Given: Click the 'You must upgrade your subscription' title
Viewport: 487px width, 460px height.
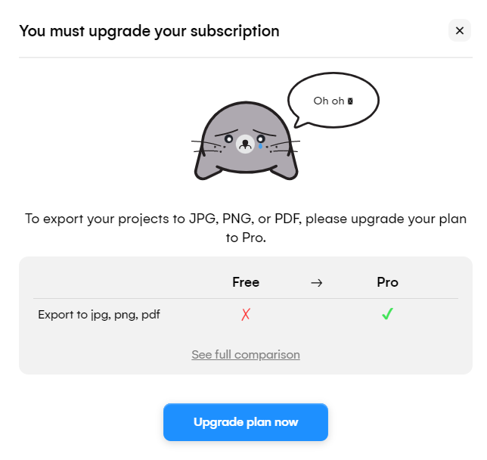Looking at the screenshot, I should tap(149, 31).
